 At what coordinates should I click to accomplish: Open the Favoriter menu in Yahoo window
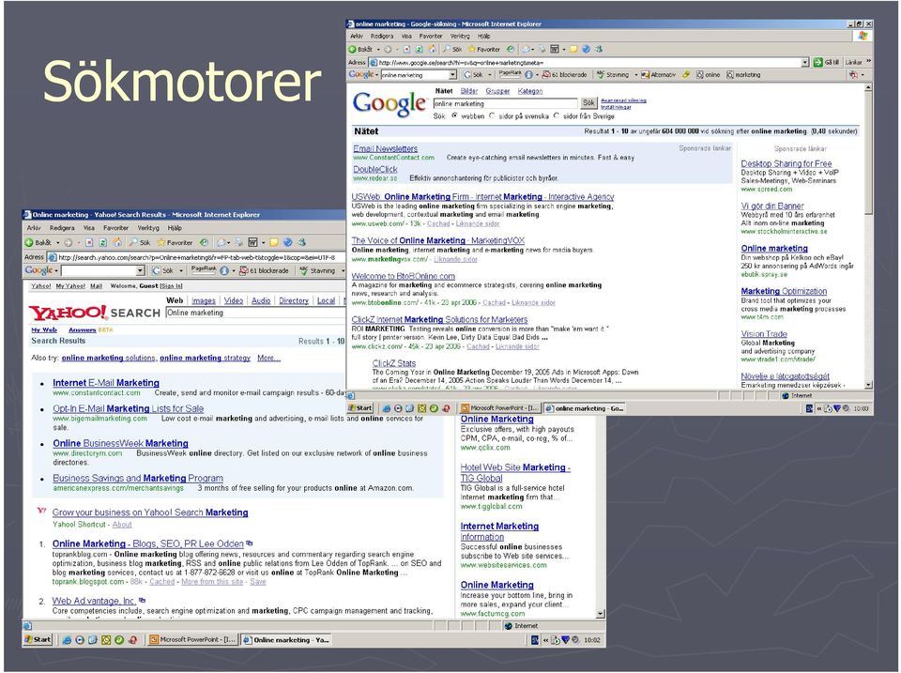(116, 228)
